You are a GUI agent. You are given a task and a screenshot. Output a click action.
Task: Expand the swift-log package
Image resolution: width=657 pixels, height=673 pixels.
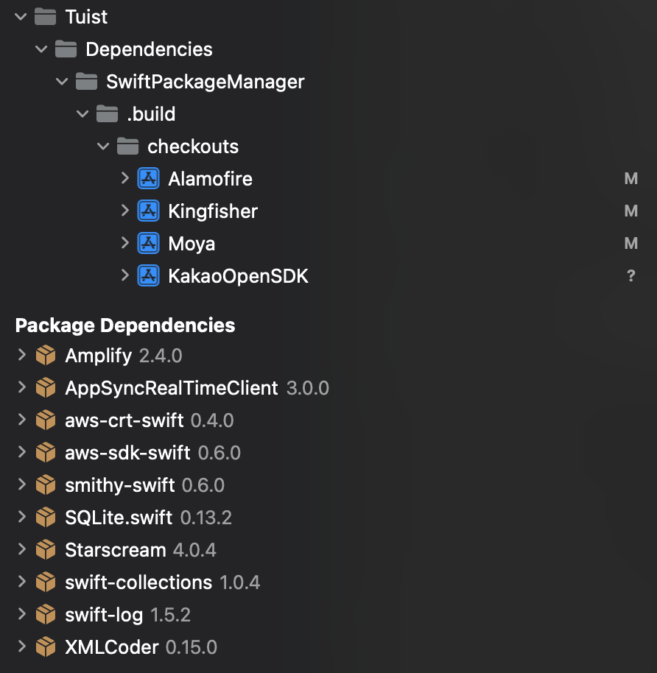pos(22,614)
